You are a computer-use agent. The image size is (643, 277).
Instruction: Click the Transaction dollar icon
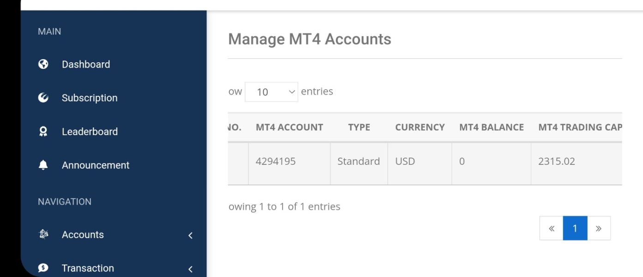pos(43,268)
